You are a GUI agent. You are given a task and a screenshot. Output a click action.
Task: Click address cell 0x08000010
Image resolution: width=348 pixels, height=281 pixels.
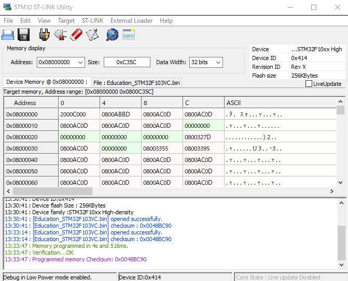pyautogui.click(x=31, y=126)
